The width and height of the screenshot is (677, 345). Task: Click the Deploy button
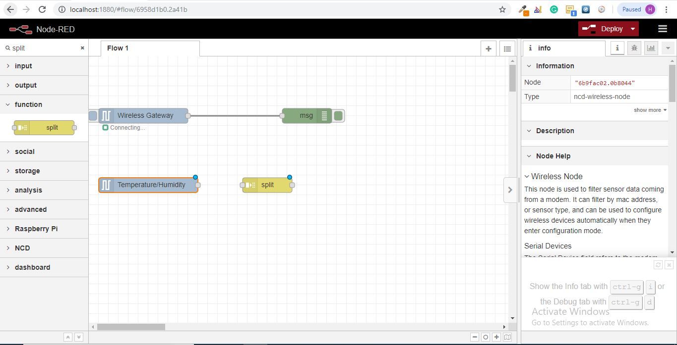pos(602,29)
